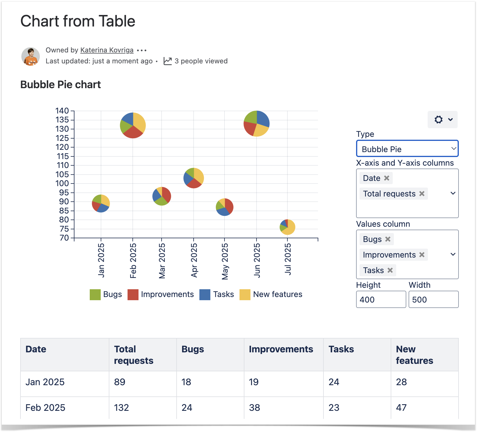
Task: Remove the Date tag from axis columns
Action: tap(387, 178)
